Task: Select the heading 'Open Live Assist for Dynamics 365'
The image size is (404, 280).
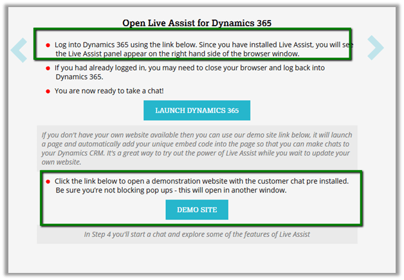Action: (197, 23)
